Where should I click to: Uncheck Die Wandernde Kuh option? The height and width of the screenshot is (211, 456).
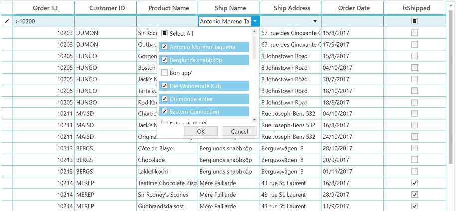pyautogui.click(x=165, y=86)
